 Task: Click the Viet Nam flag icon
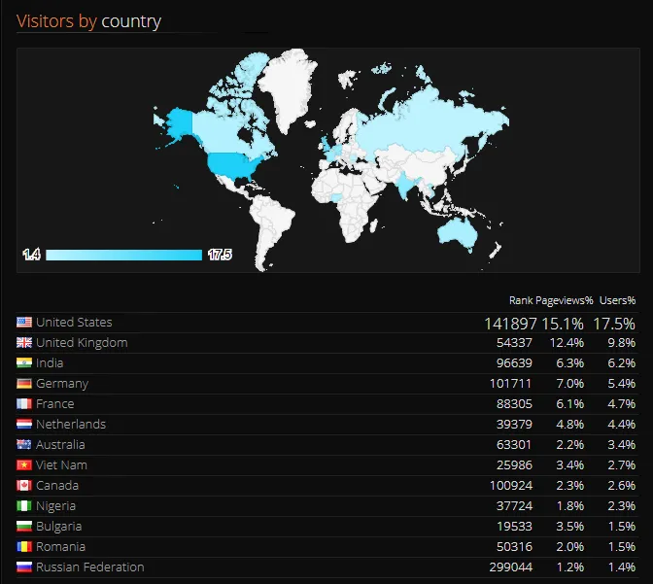point(24,464)
